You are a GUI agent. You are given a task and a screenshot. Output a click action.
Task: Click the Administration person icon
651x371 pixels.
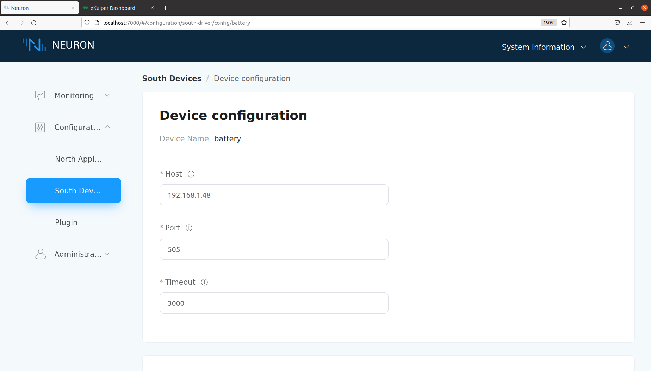[41, 254]
